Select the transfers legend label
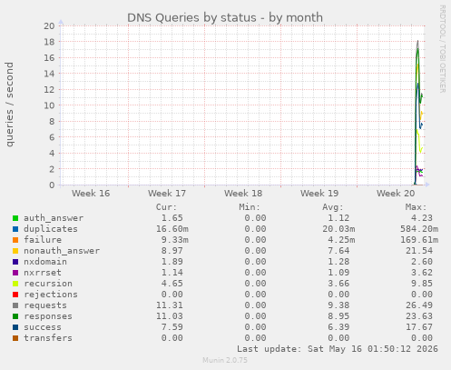The width and height of the screenshot is (451, 370). pos(48,338)
